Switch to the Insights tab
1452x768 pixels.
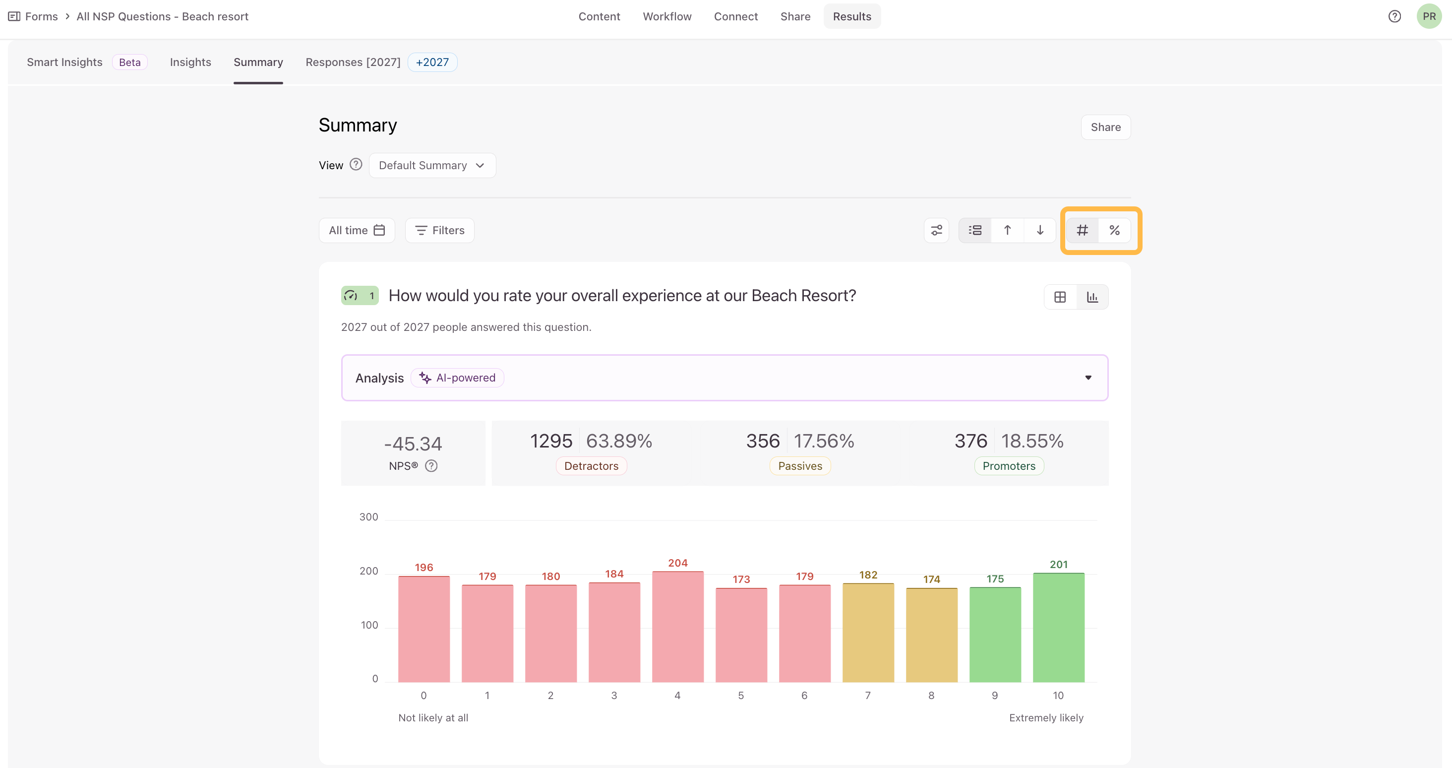[x=190, y=62]
